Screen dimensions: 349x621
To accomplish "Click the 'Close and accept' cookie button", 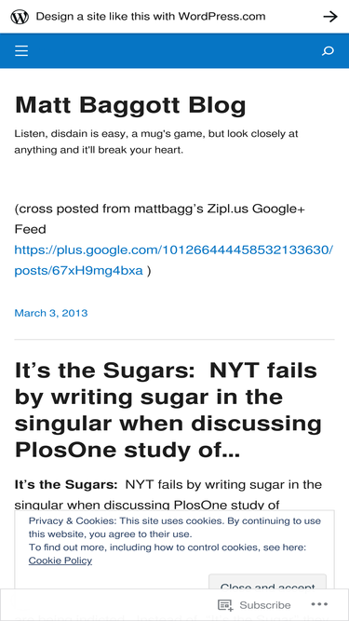I will (x=267, y=581).
